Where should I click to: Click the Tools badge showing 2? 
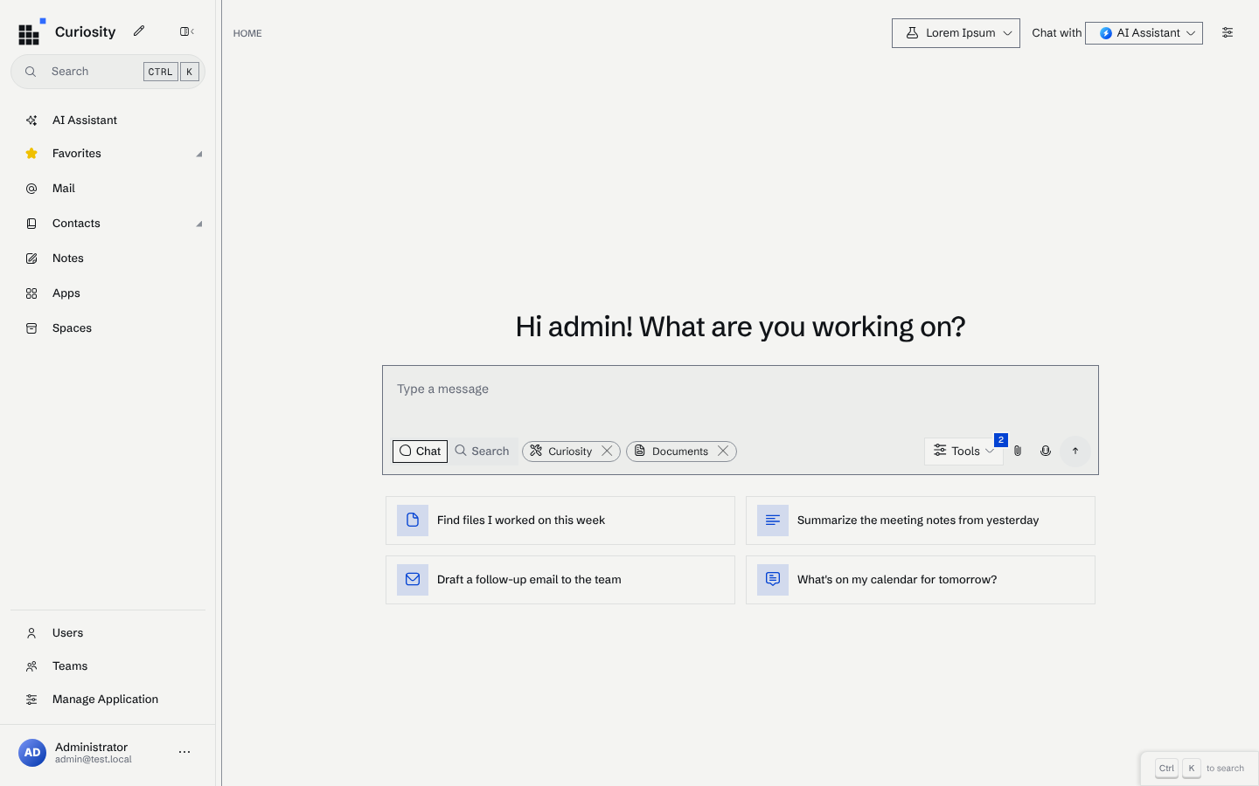coord(1001,440)
